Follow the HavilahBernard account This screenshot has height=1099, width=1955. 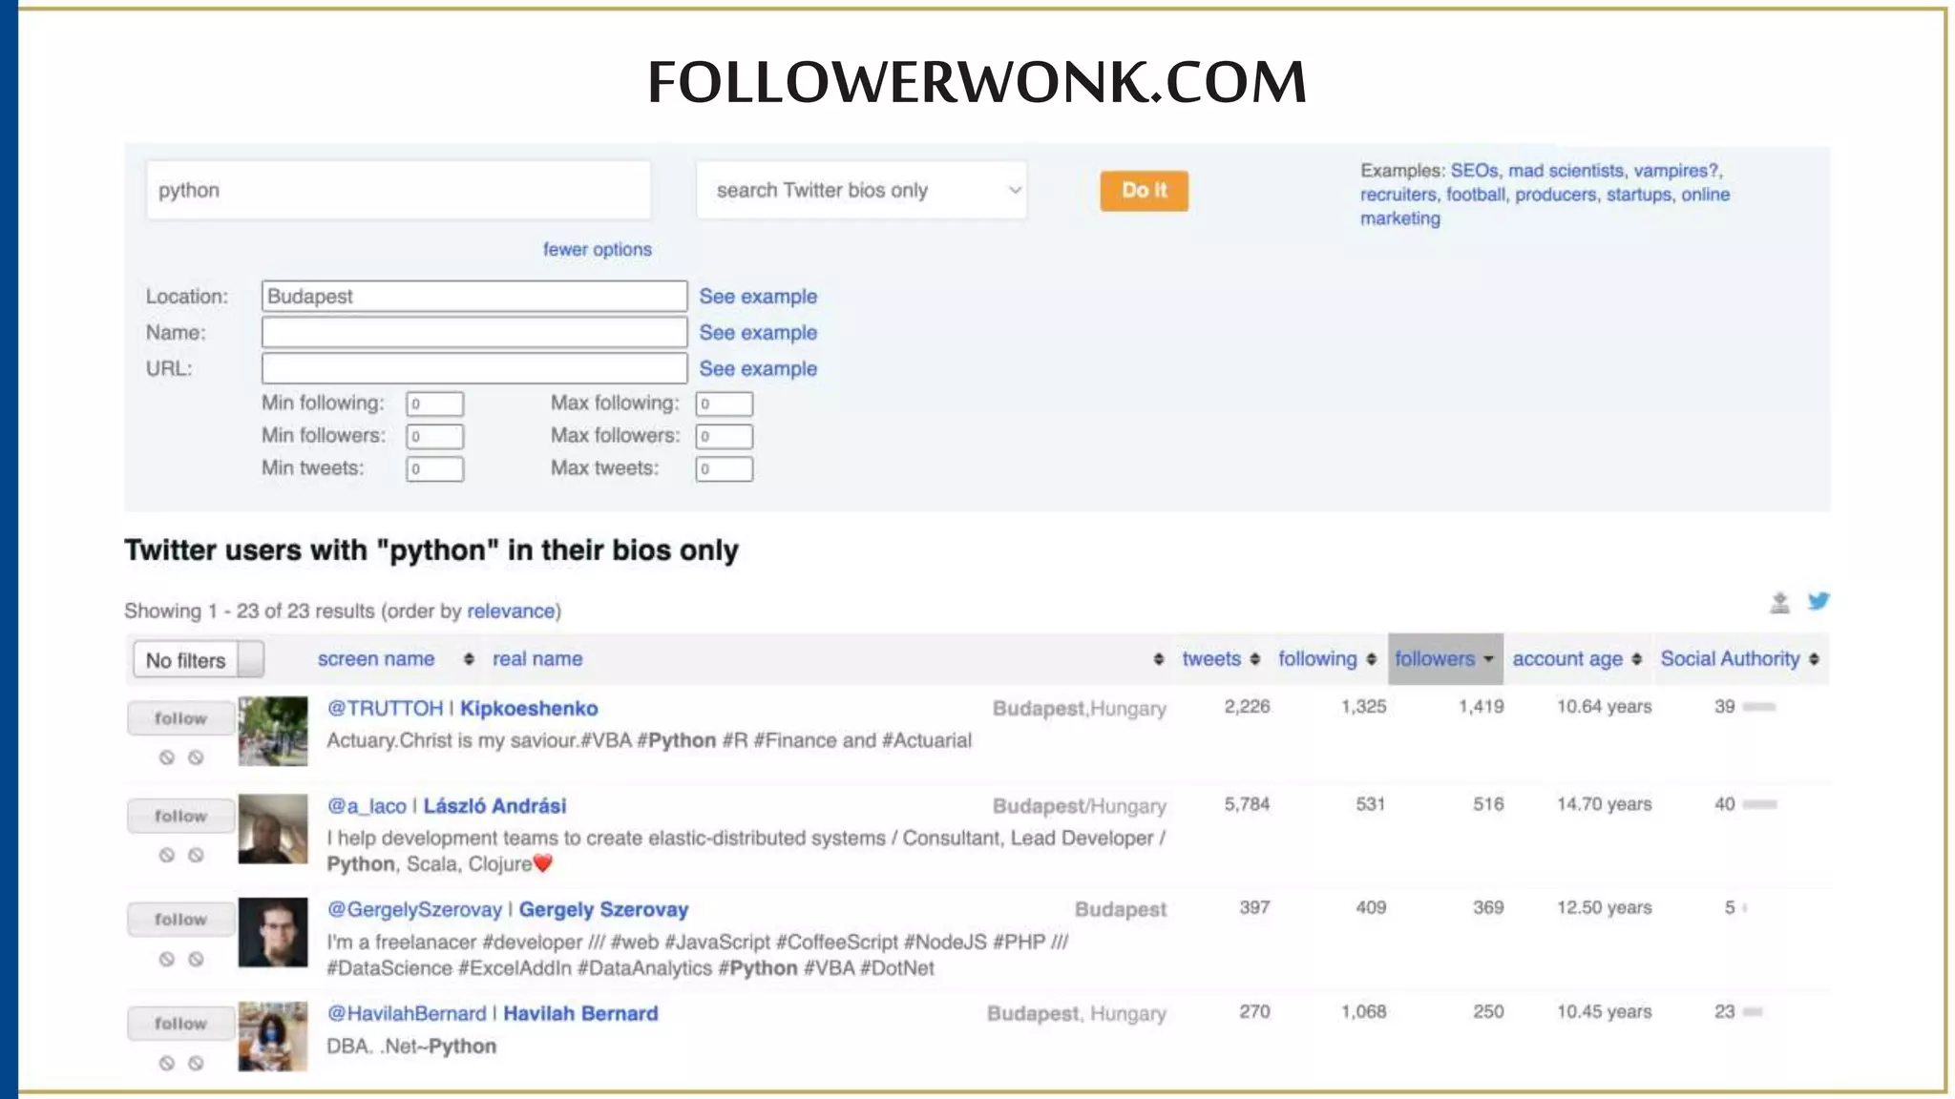click(x=180, y=1024)
